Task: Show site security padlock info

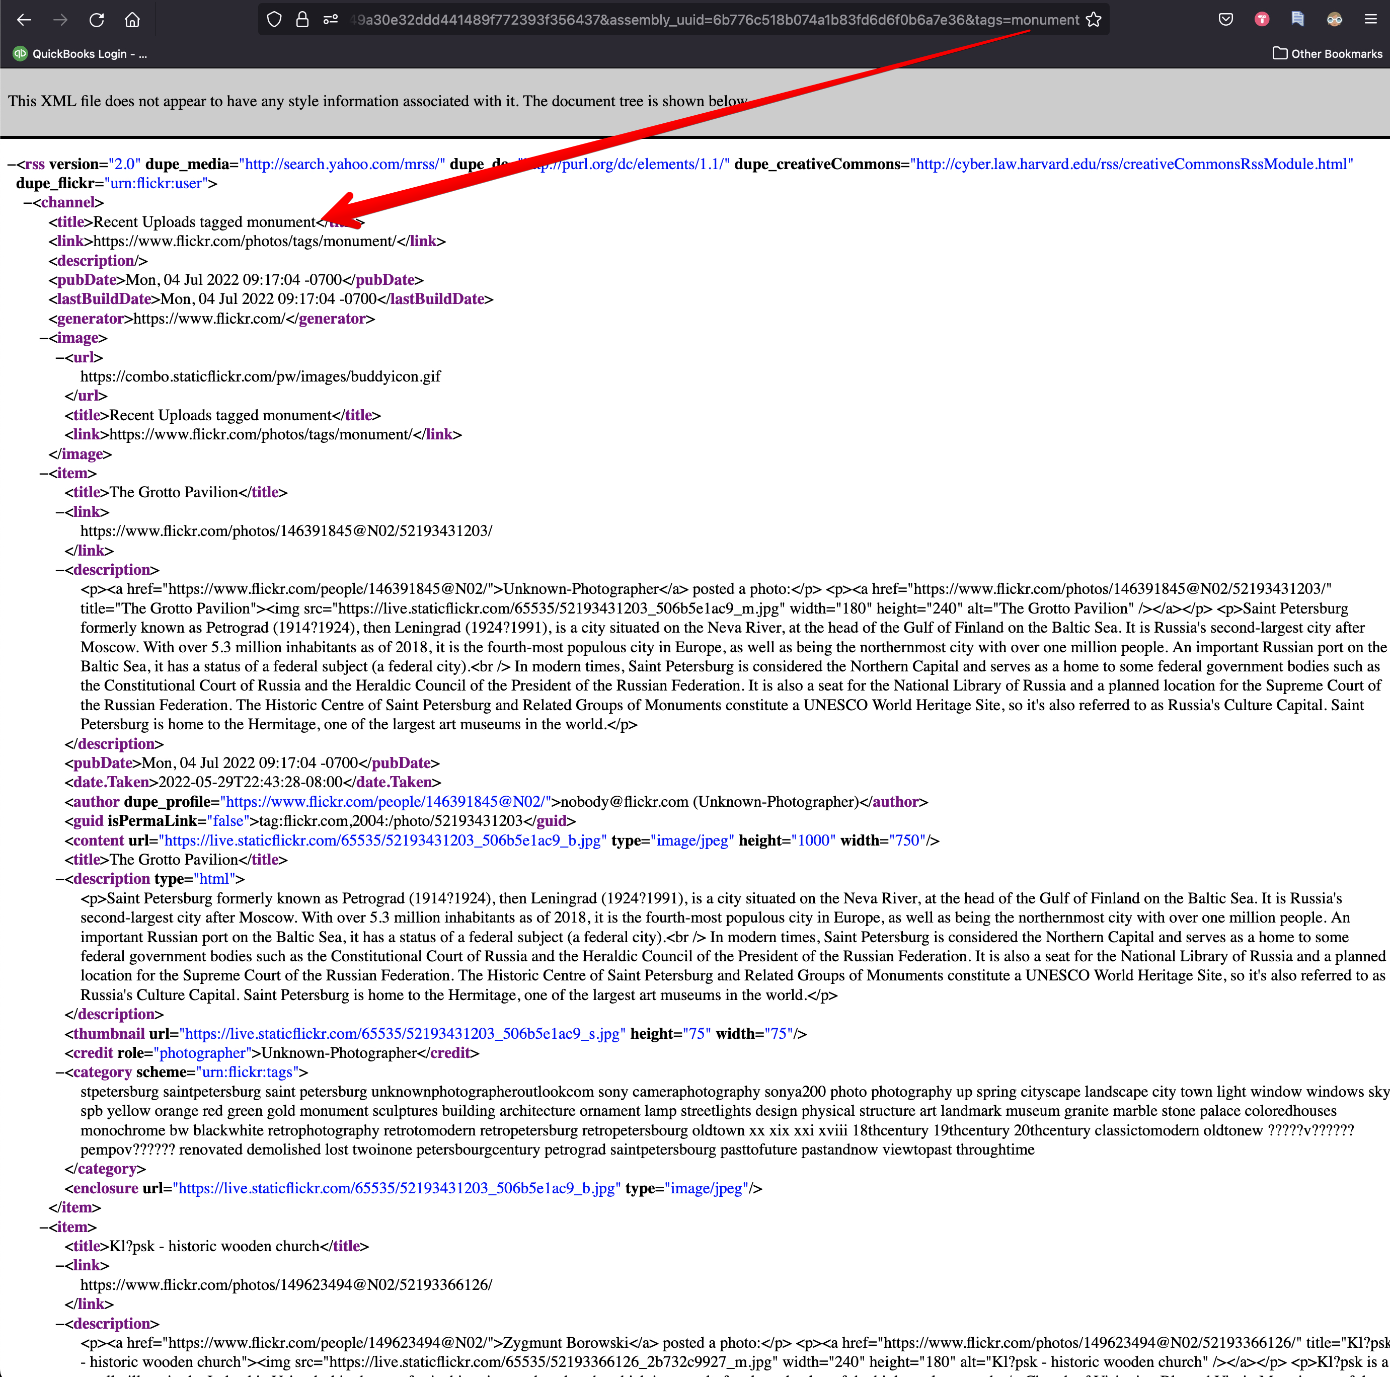Action: (x=302, y=20)
